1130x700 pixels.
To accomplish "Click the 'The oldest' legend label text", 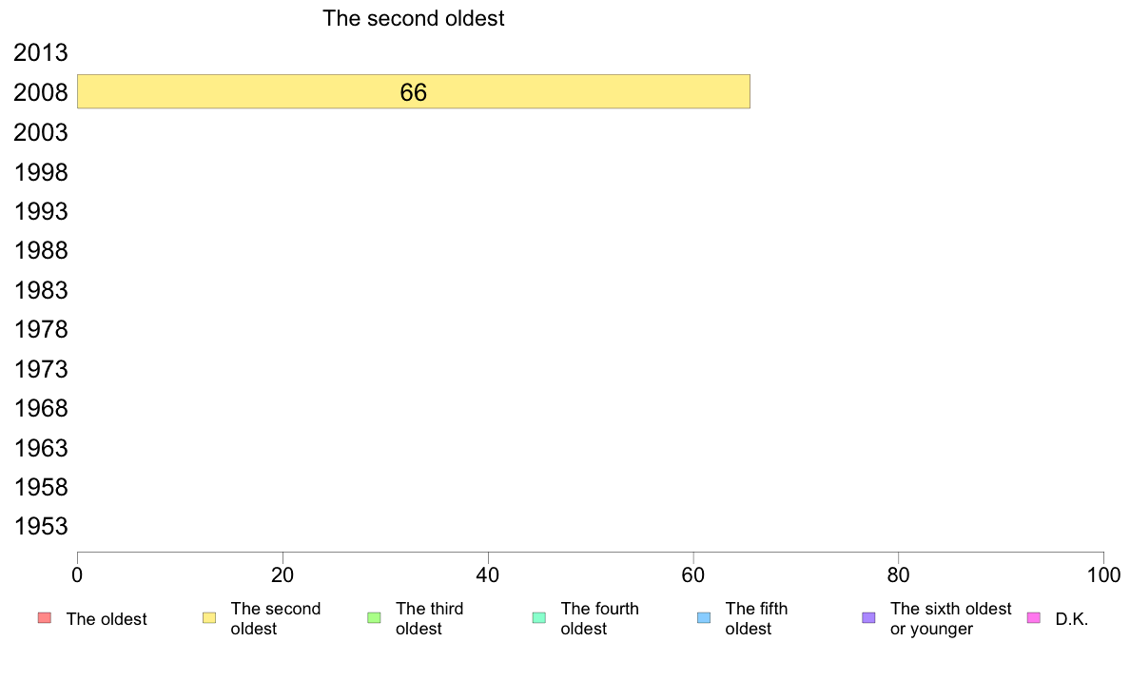I will point(107,619).
